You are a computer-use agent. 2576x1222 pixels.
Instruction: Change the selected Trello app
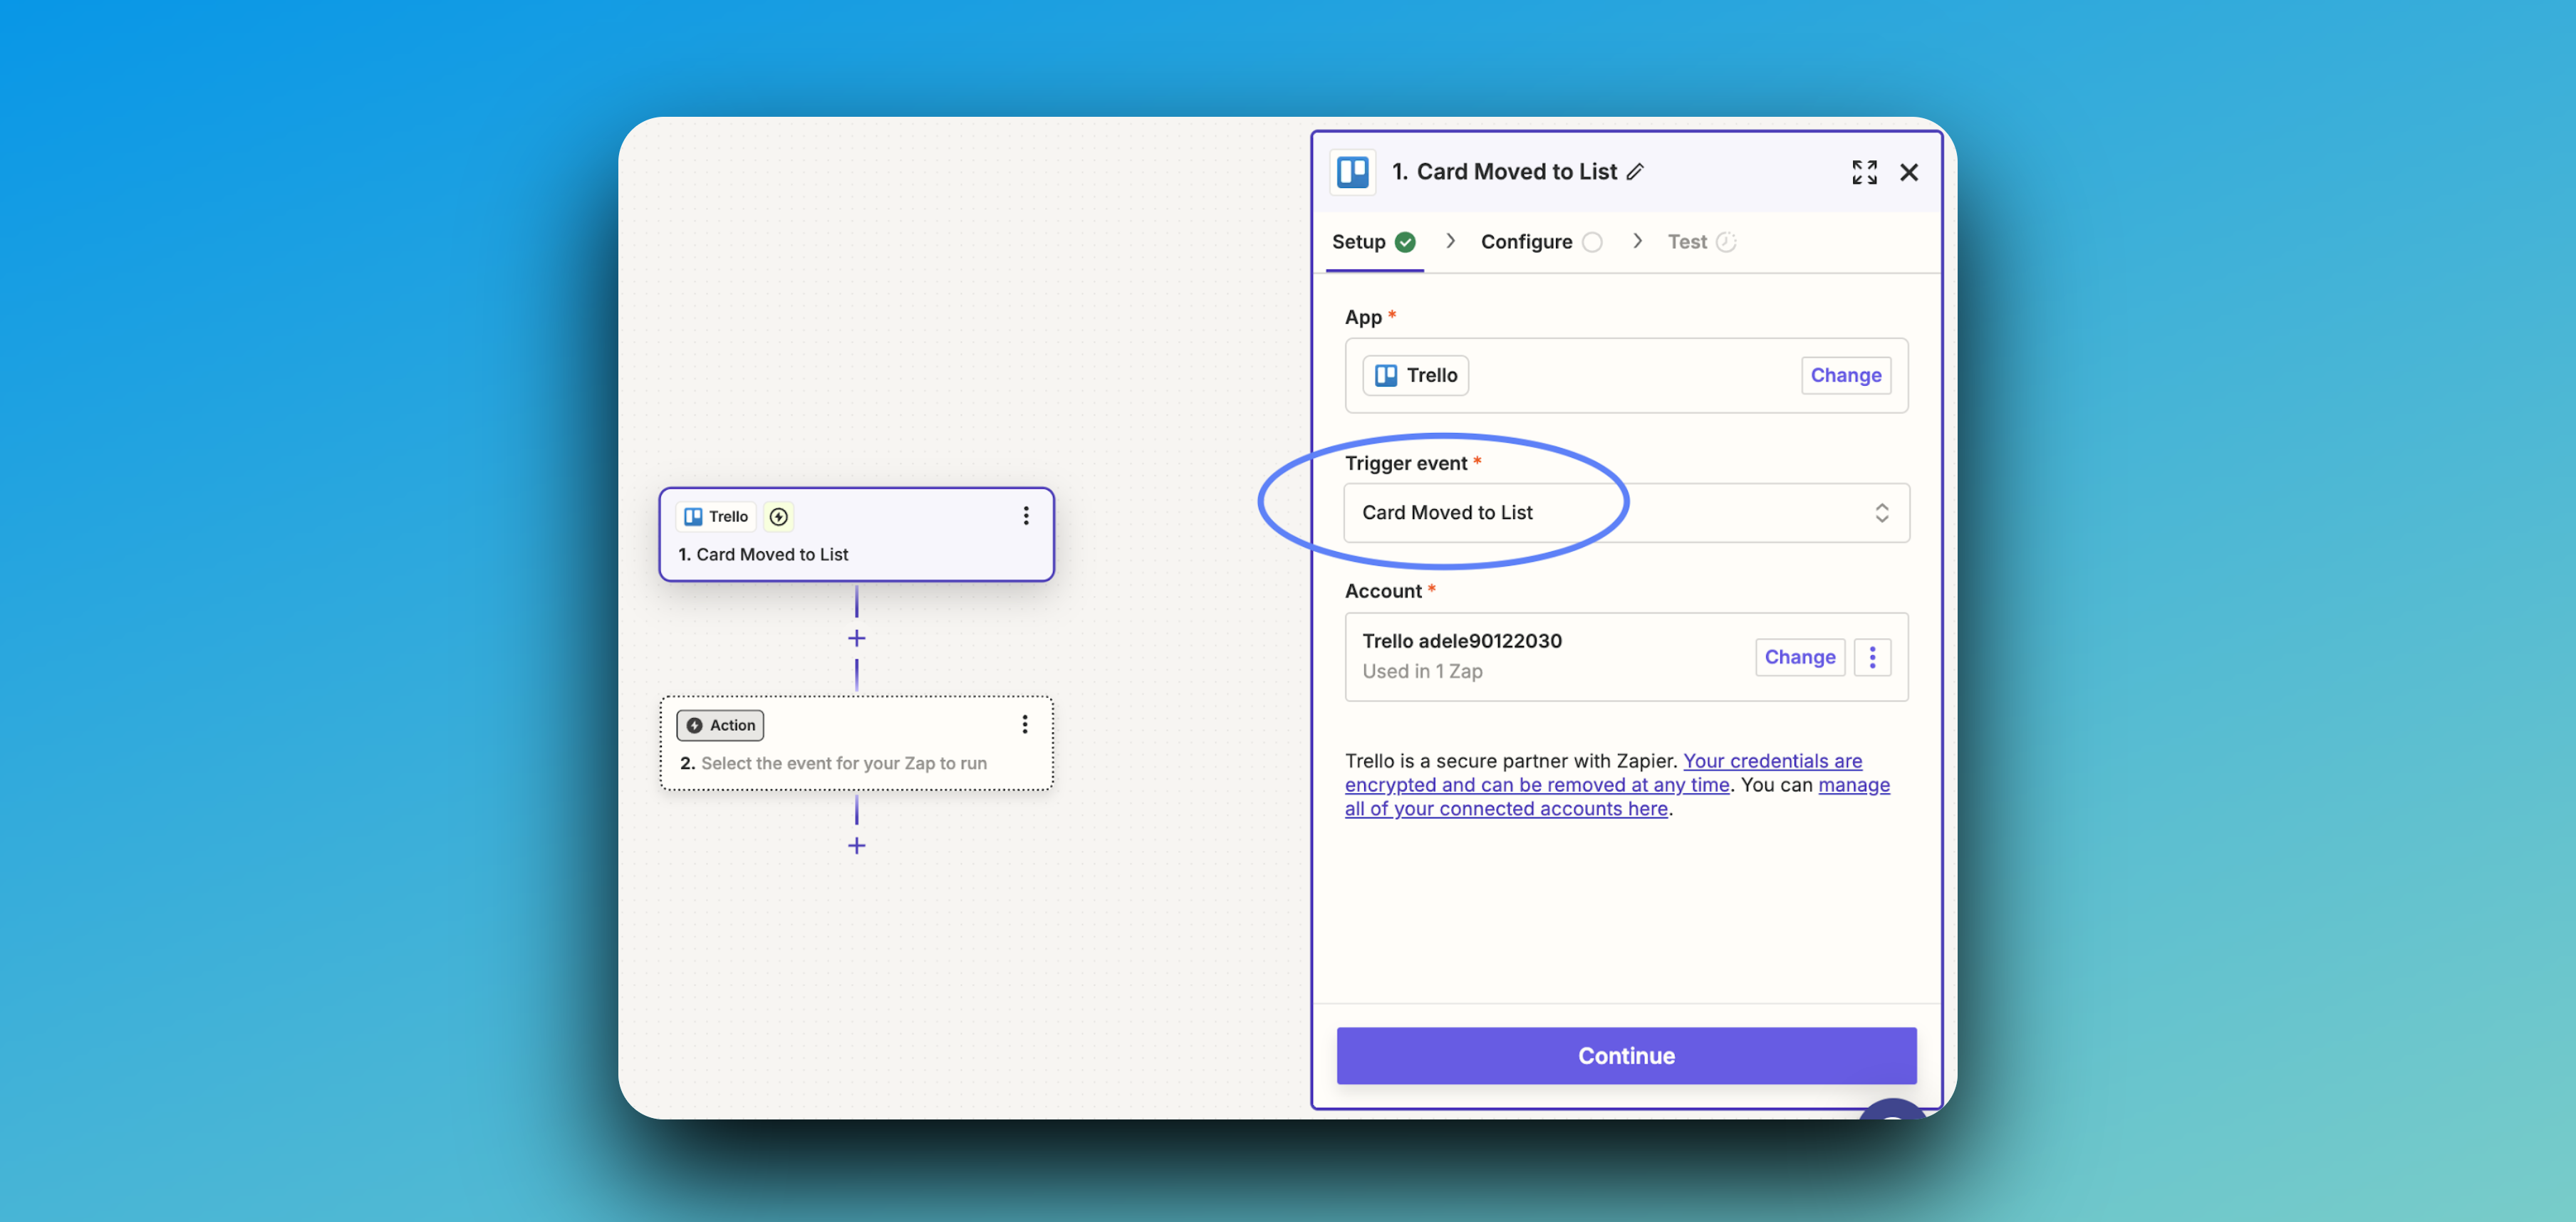tap(1845, 375)
